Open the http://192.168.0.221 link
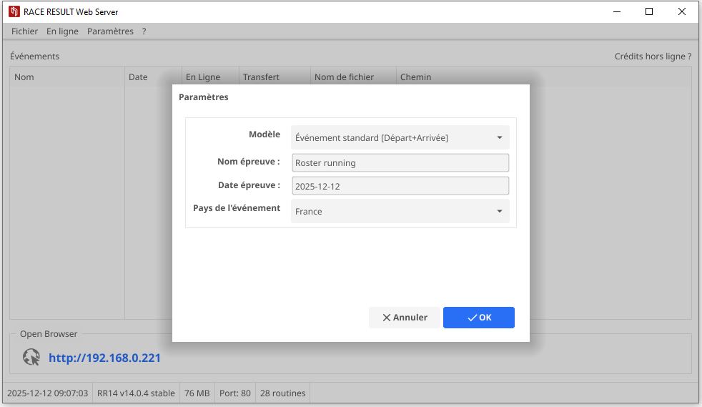 pyautogui.click(x=104, y=358)
